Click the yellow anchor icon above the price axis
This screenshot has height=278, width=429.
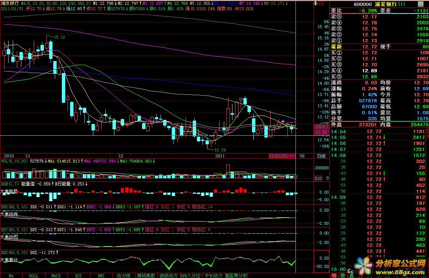pyautogui.click(x=315, y=3)
